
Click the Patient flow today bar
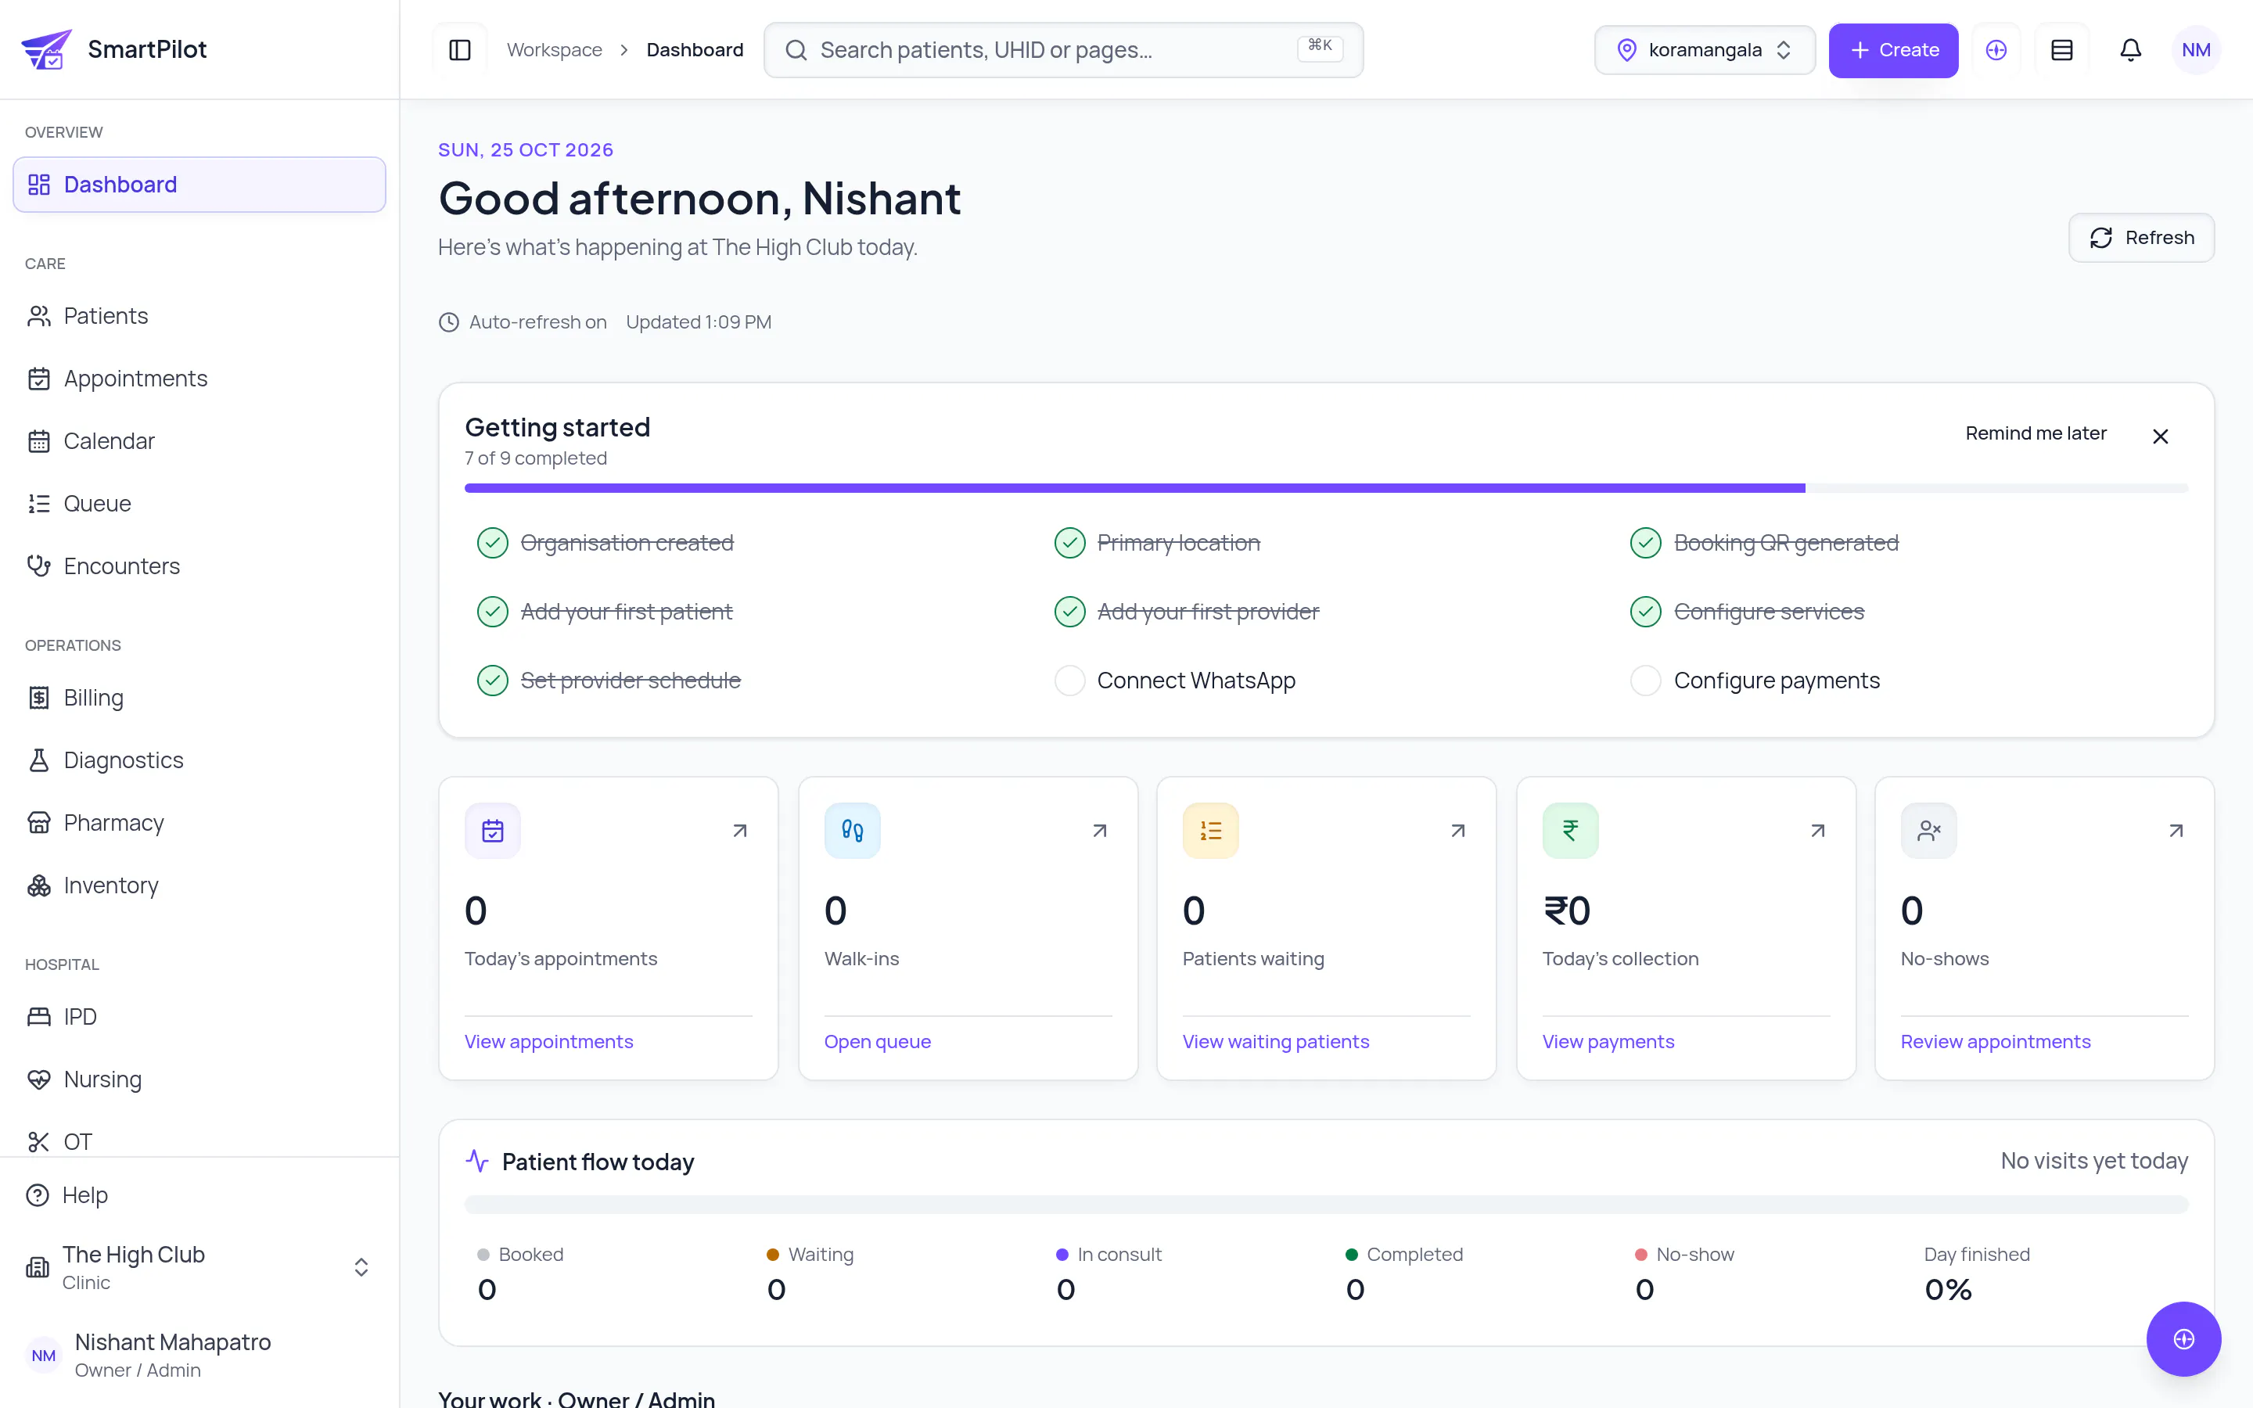[1326, 1204]
